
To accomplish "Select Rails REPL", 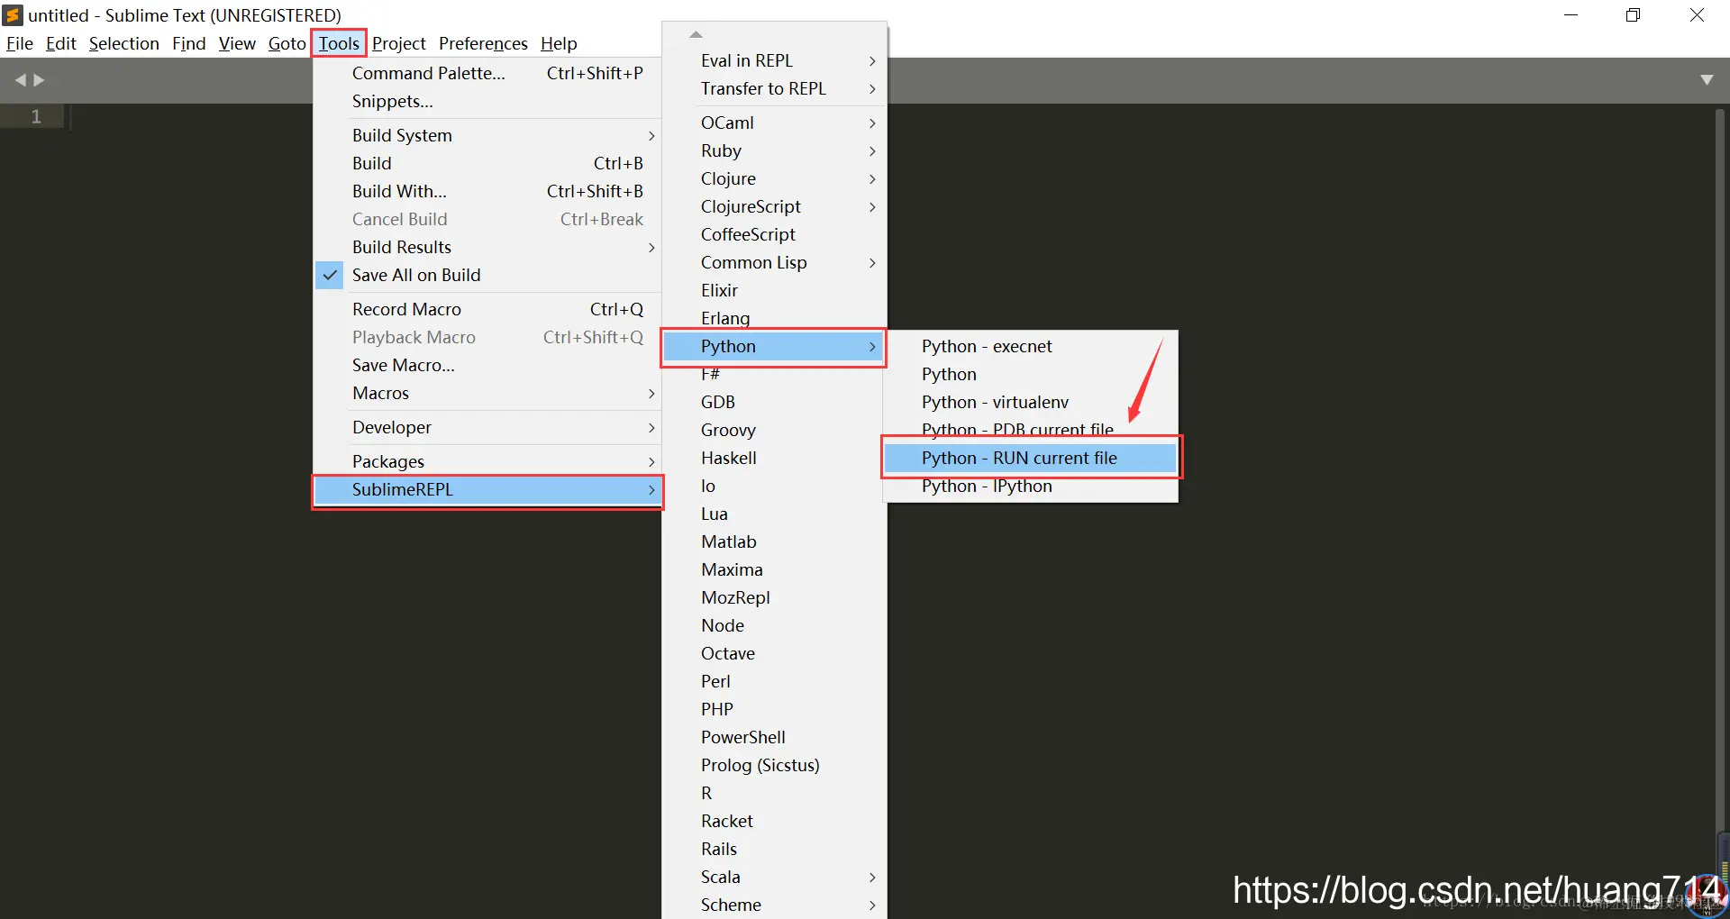I will pos(774,849).
